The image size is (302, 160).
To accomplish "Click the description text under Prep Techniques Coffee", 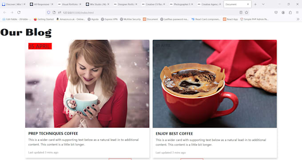I will click(83, 142).
